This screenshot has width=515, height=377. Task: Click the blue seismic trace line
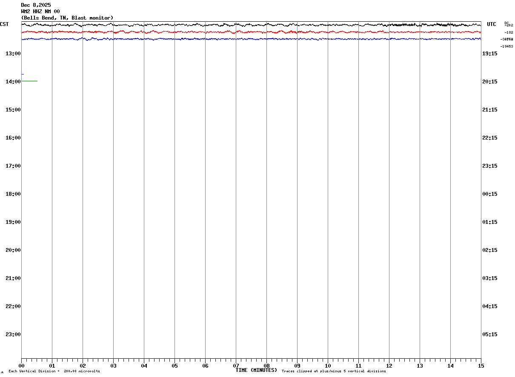coord(251,39)
